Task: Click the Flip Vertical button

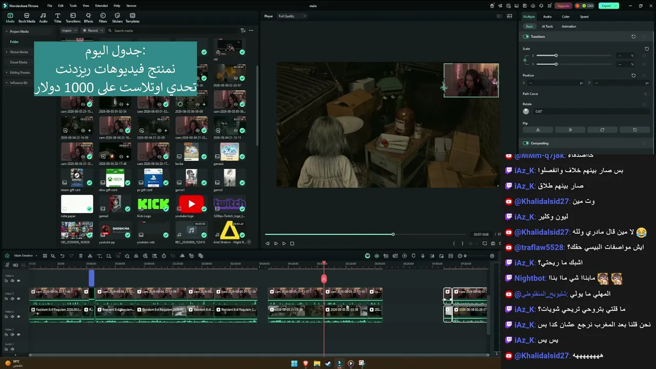Action: coord(570,130)
